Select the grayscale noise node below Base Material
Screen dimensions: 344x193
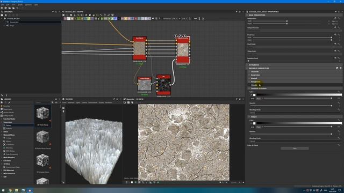(x=145, y=84)
